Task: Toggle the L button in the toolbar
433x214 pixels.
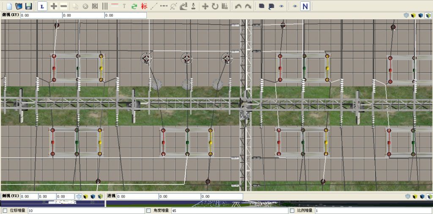Action: (x=42, y=6)
